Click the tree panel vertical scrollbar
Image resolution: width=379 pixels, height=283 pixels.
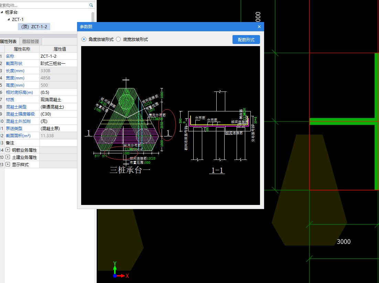point(93,18)
